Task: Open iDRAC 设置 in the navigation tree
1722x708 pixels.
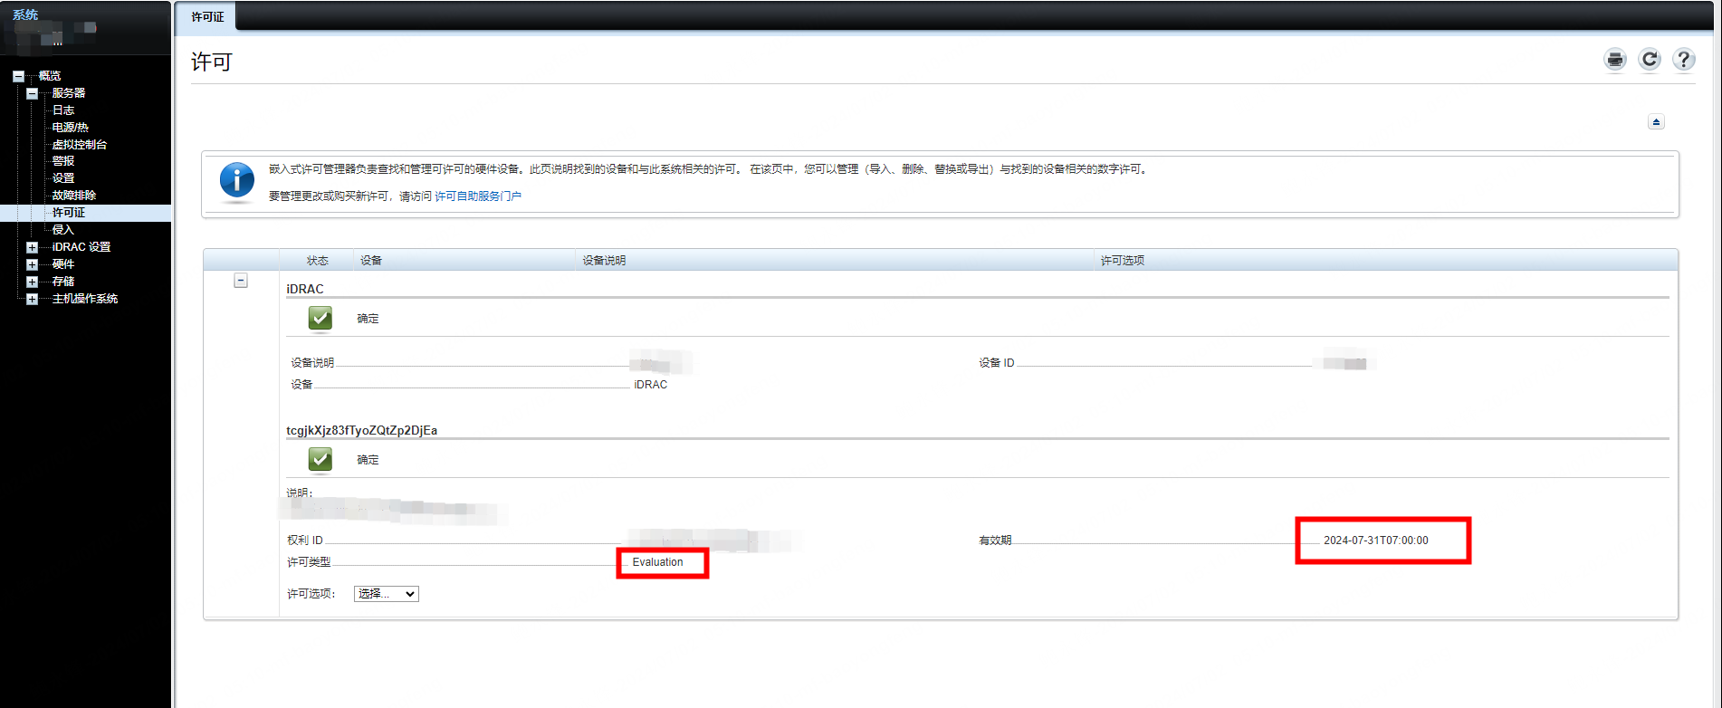Action: coord(81,247)
